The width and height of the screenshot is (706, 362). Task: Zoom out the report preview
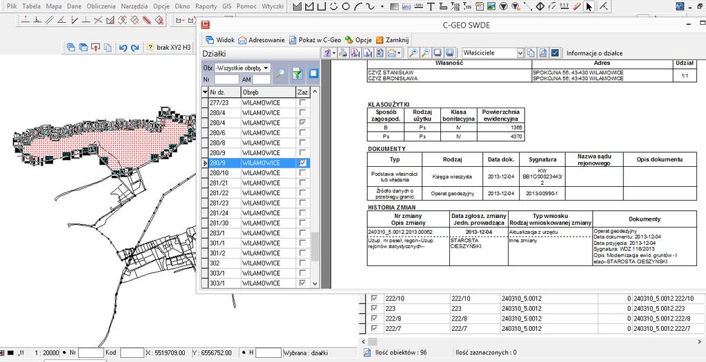426,52
